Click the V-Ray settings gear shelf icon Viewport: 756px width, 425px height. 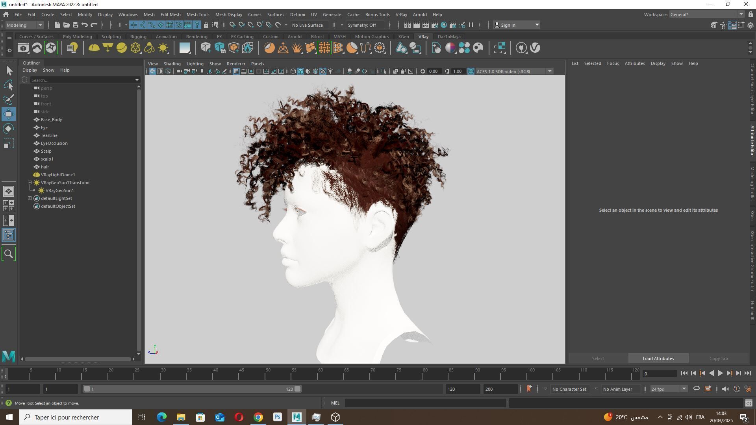pyautogui.click(x=380, y=48)
